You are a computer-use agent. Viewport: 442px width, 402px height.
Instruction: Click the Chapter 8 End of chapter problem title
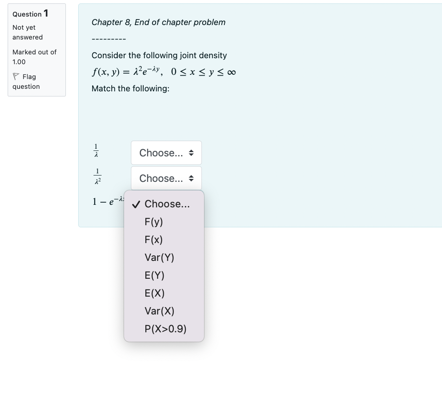(159, 22)
